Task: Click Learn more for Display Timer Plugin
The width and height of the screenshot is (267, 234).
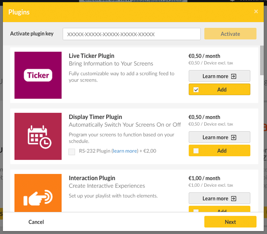Action: (219, 137)
